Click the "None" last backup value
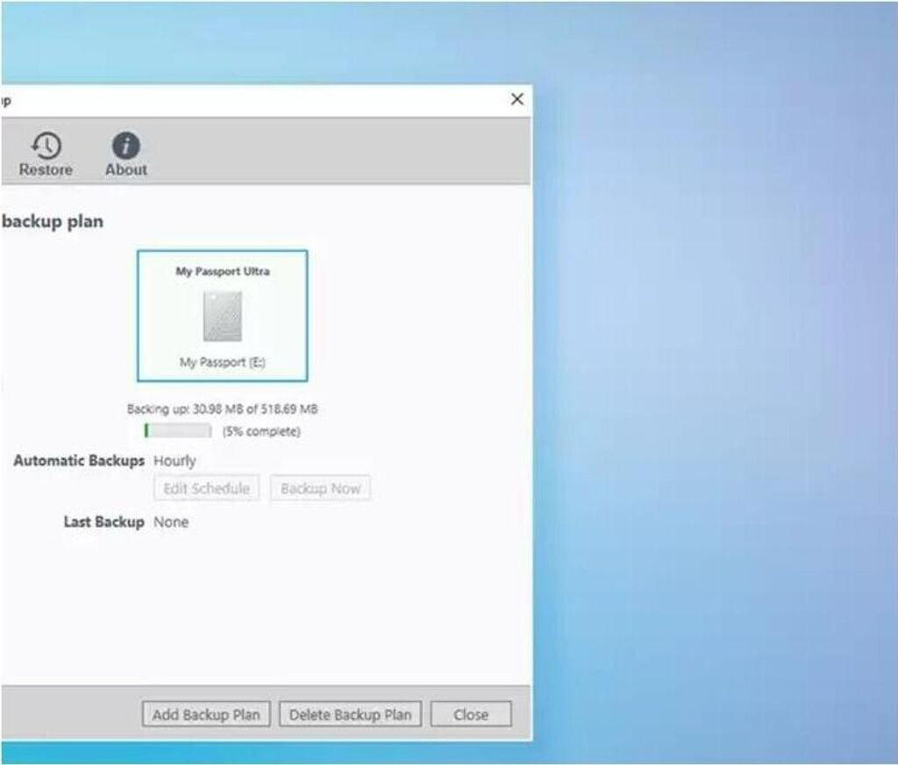898x765 pixels. [x=171, y=522]
